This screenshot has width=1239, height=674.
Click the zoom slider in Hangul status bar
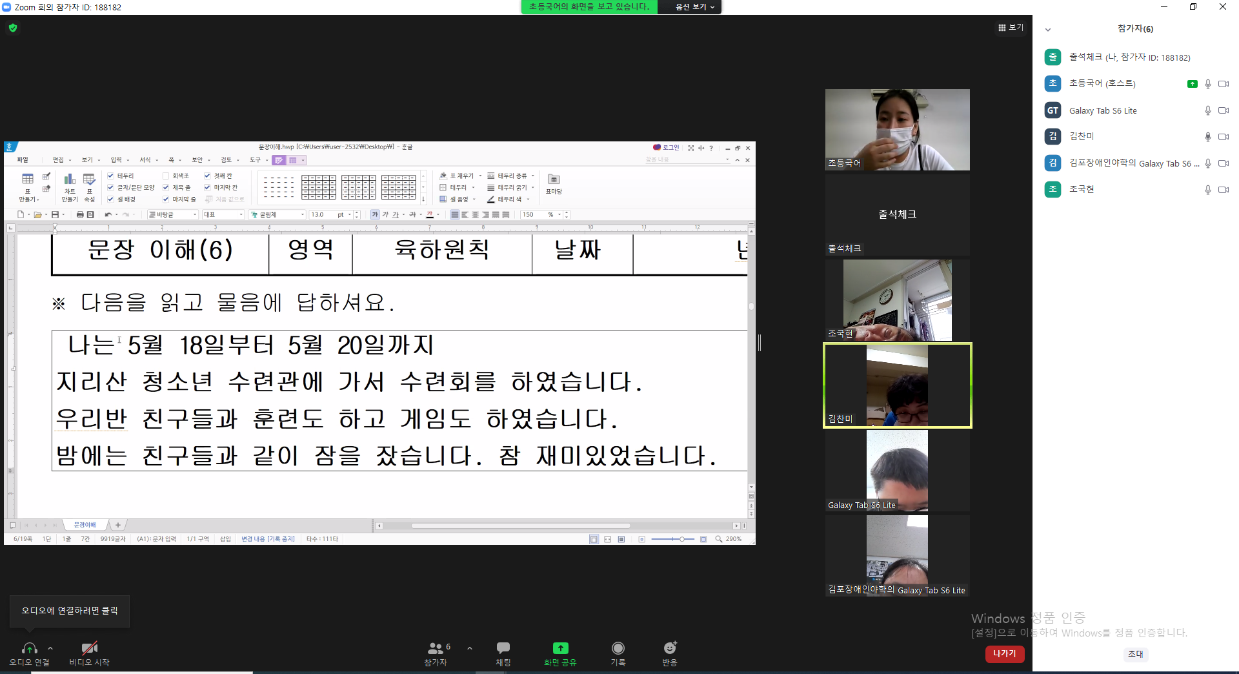pyautogui.click(x=673, y=539)
